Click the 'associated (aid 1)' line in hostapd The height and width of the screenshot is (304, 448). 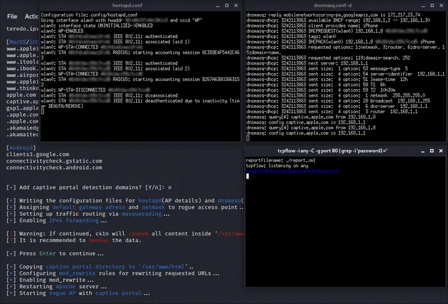point(115,41)
